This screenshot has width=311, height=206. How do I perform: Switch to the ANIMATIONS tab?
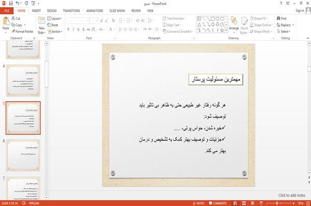95,11
